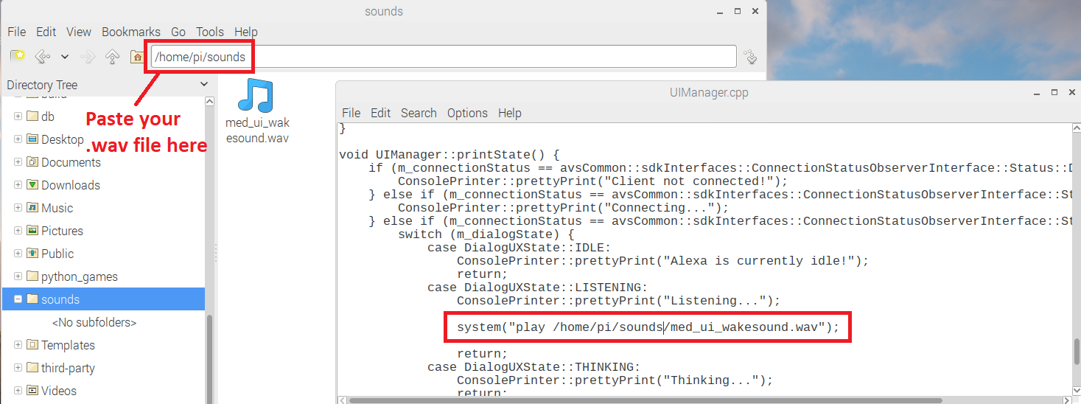
Task: Expand the Music folder node
Action: click(x=18, y=208)
